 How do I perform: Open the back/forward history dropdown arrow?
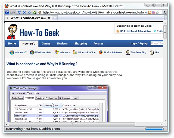15,12
